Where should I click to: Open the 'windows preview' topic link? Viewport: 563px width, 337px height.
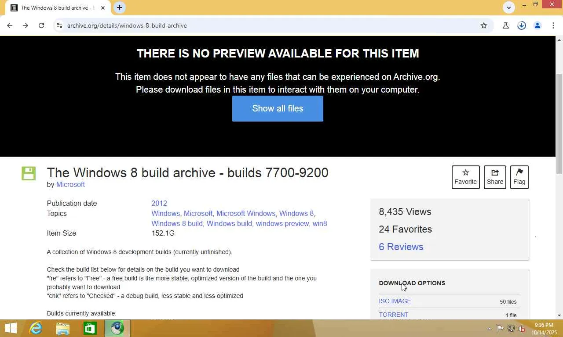pyautogui.click(x=282, y=224)
